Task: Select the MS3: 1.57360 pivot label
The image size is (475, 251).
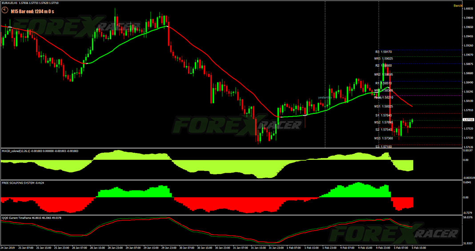Action: [x=383, y=138]
